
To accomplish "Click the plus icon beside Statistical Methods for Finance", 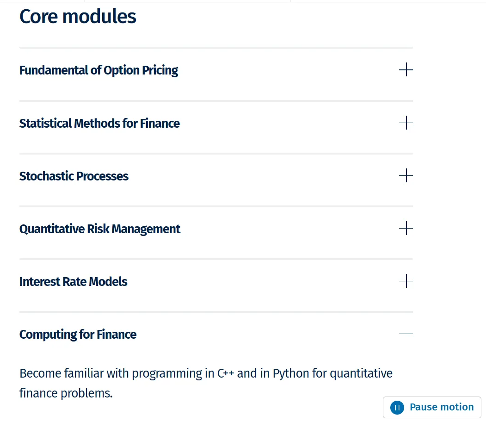I will (406, 123).
